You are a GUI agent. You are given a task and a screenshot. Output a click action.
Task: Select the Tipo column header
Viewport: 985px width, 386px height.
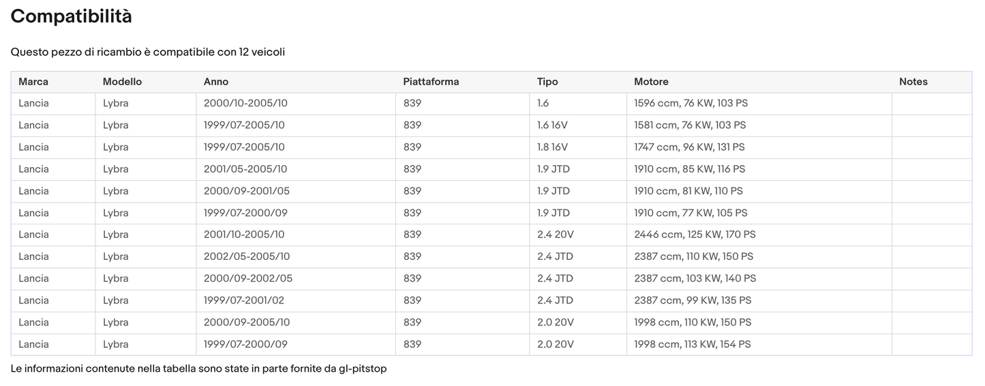(x=547, y=82)
